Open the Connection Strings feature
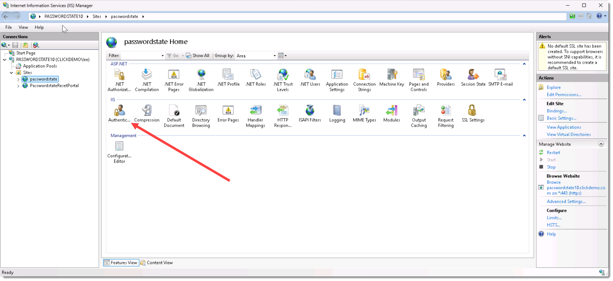The width and height of the screenshot is (613, 281). 364,80
